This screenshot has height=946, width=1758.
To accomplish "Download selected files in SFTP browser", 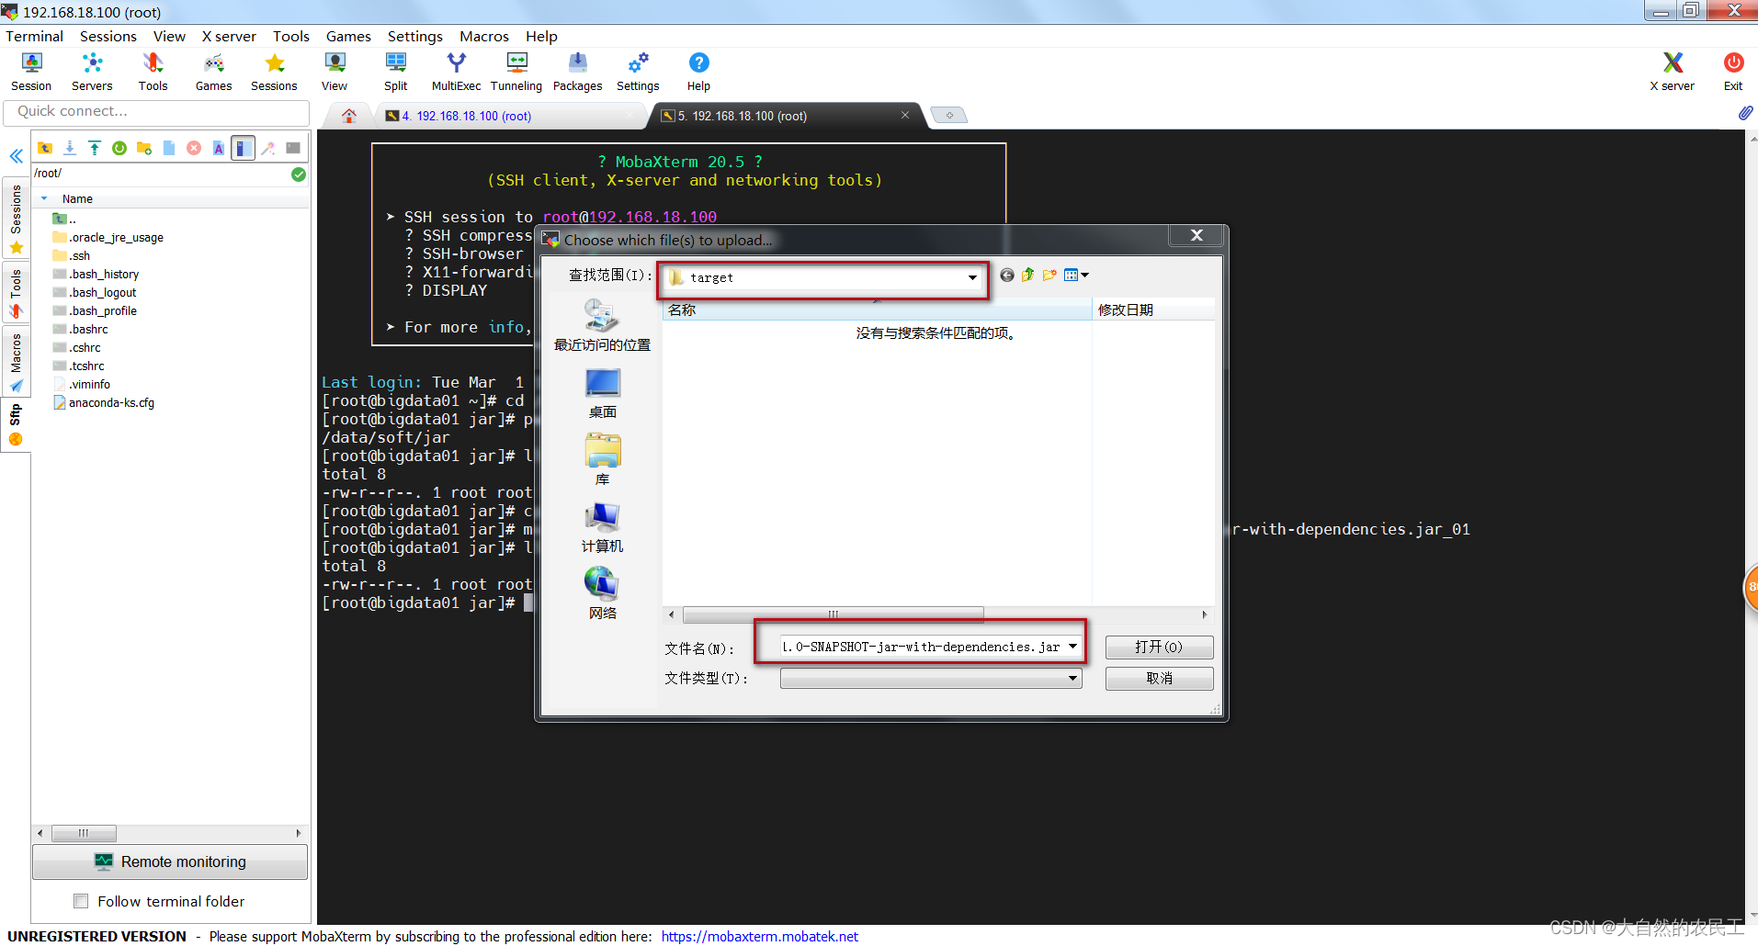I will click(70, 148).
